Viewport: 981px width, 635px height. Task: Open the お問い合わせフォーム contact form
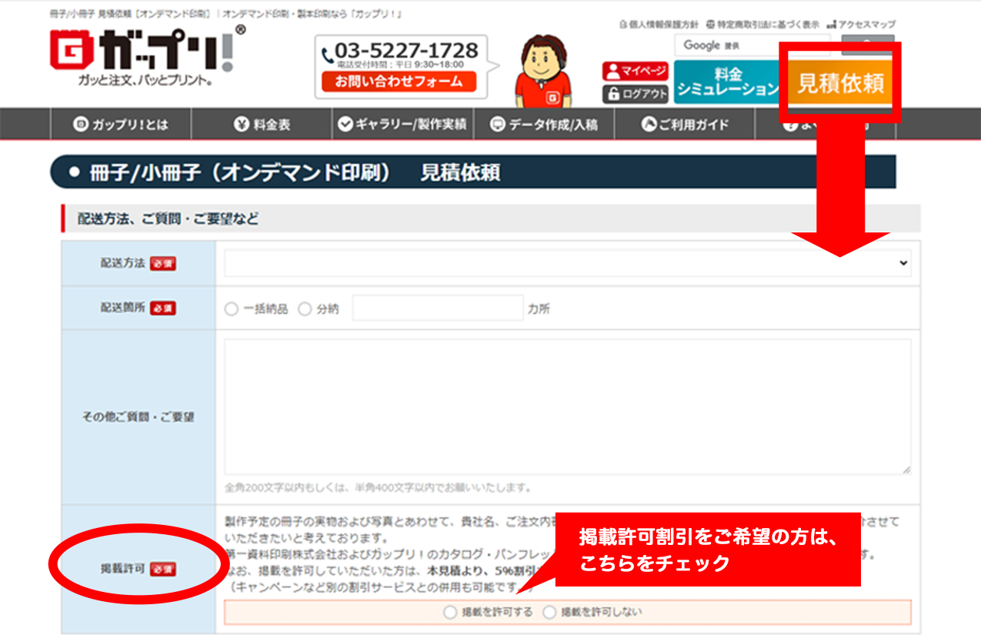[398, 83]
